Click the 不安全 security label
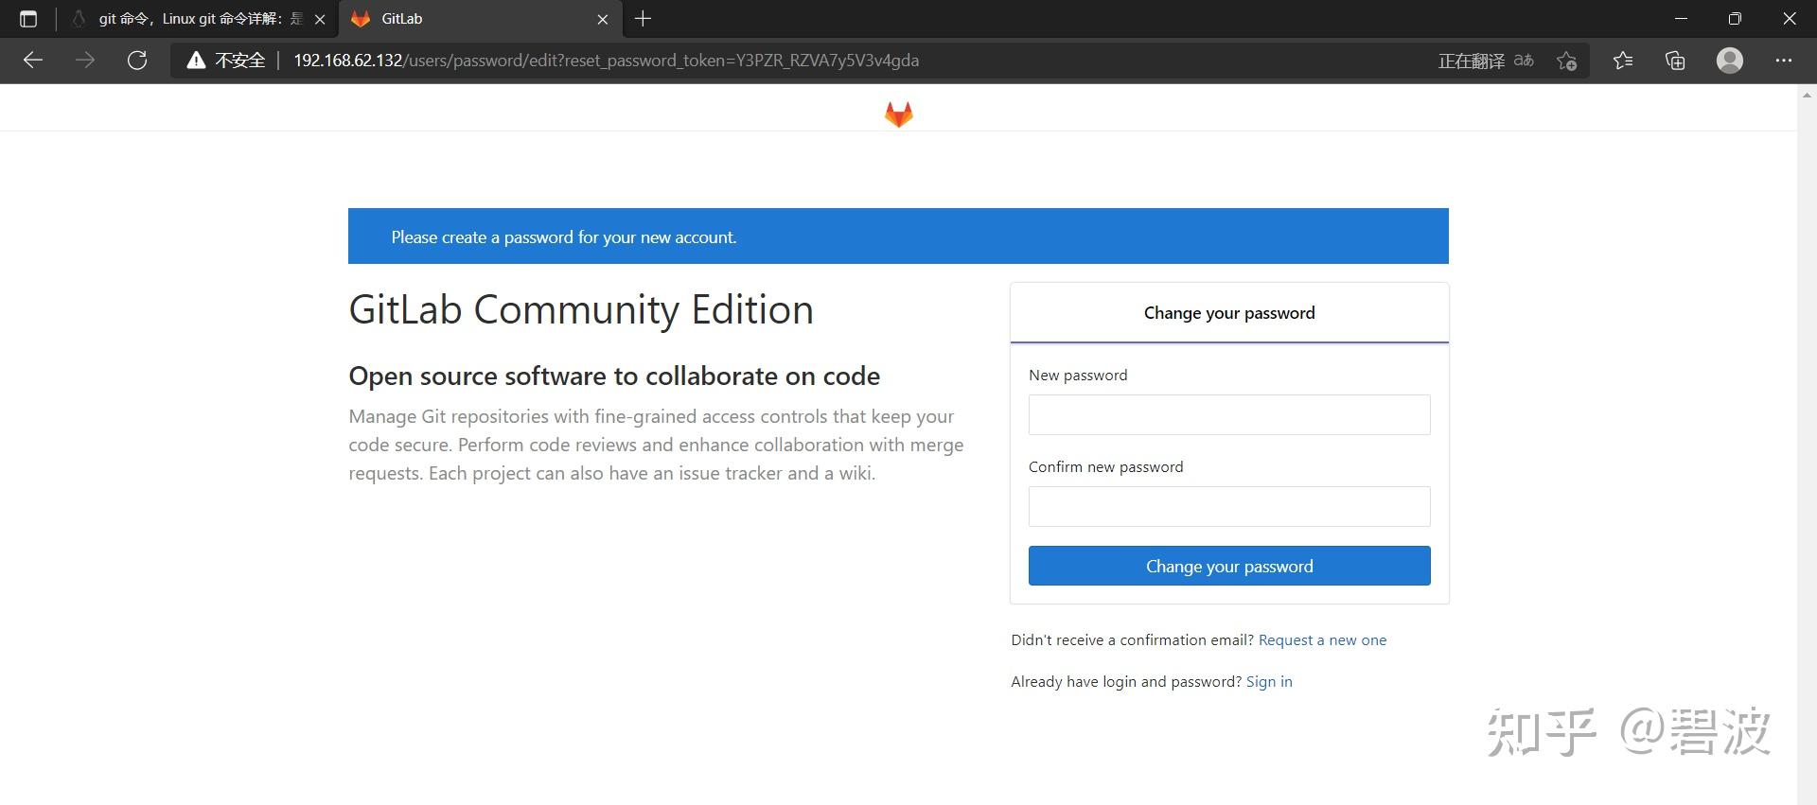 pos(240,61)
